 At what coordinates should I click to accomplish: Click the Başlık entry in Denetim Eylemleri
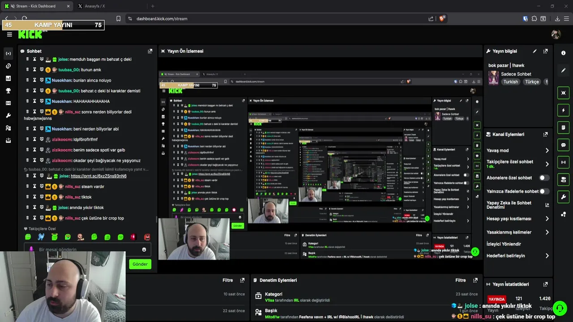pos(271,311)
